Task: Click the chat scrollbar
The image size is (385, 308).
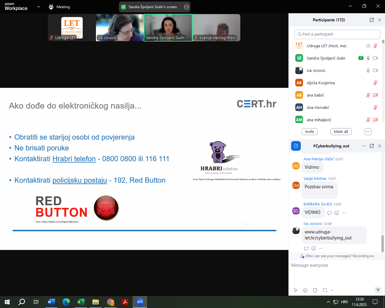Action: point(383,244)
